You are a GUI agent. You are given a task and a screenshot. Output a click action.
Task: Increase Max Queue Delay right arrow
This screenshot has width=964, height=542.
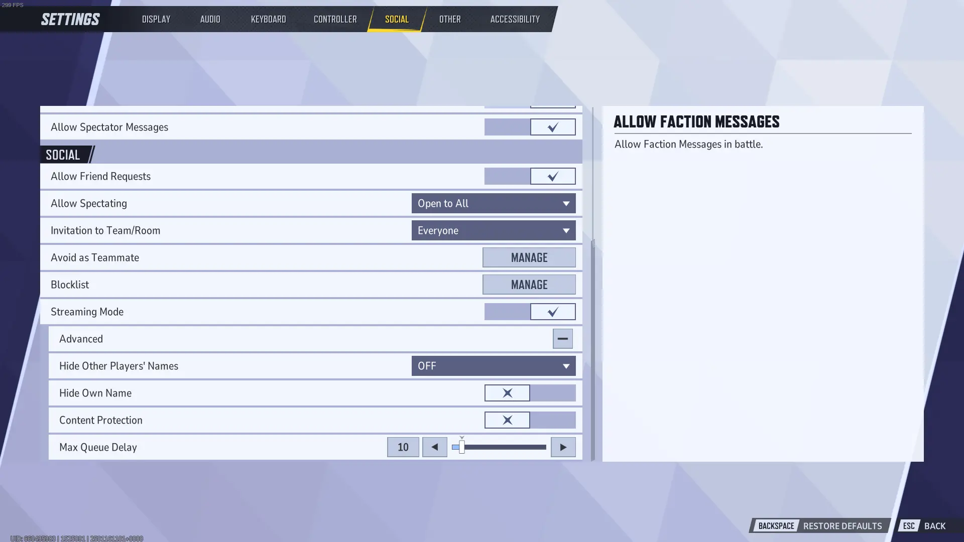point(562,447)
